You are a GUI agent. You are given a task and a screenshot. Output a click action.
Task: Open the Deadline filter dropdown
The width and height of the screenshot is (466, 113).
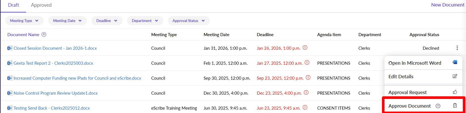point(107,21)
